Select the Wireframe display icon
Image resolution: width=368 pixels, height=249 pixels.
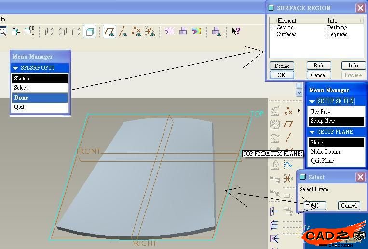click(49, 31)
